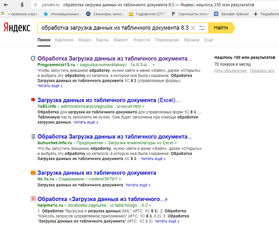Click the browser back arrow
Viewport: 279px width, 229px height.
tap(9, 5)
